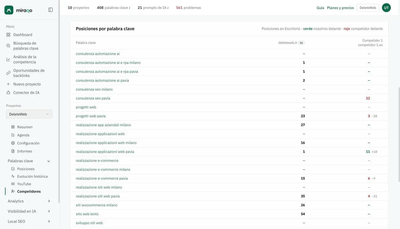Image resolution: width=400 pixels, height=229 pixels.
Task: Click the miraqo logo icon
Action: 9,10
